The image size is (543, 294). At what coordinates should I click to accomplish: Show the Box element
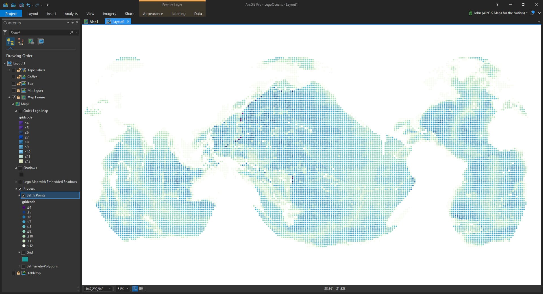14,84
